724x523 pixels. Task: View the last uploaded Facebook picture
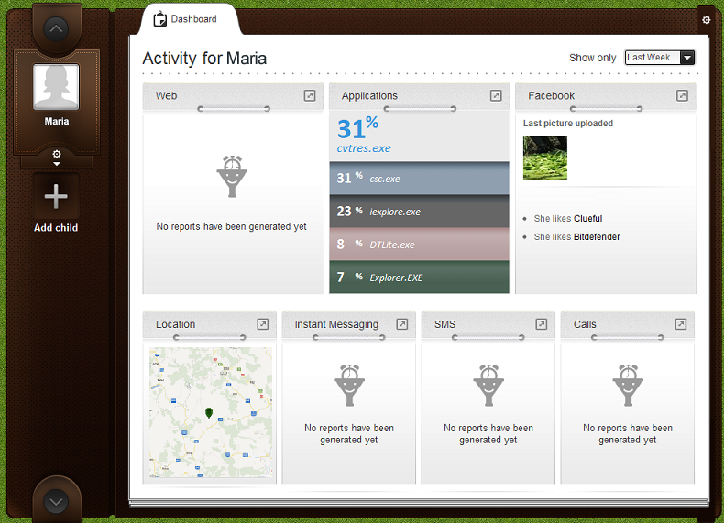coord(545,158)
